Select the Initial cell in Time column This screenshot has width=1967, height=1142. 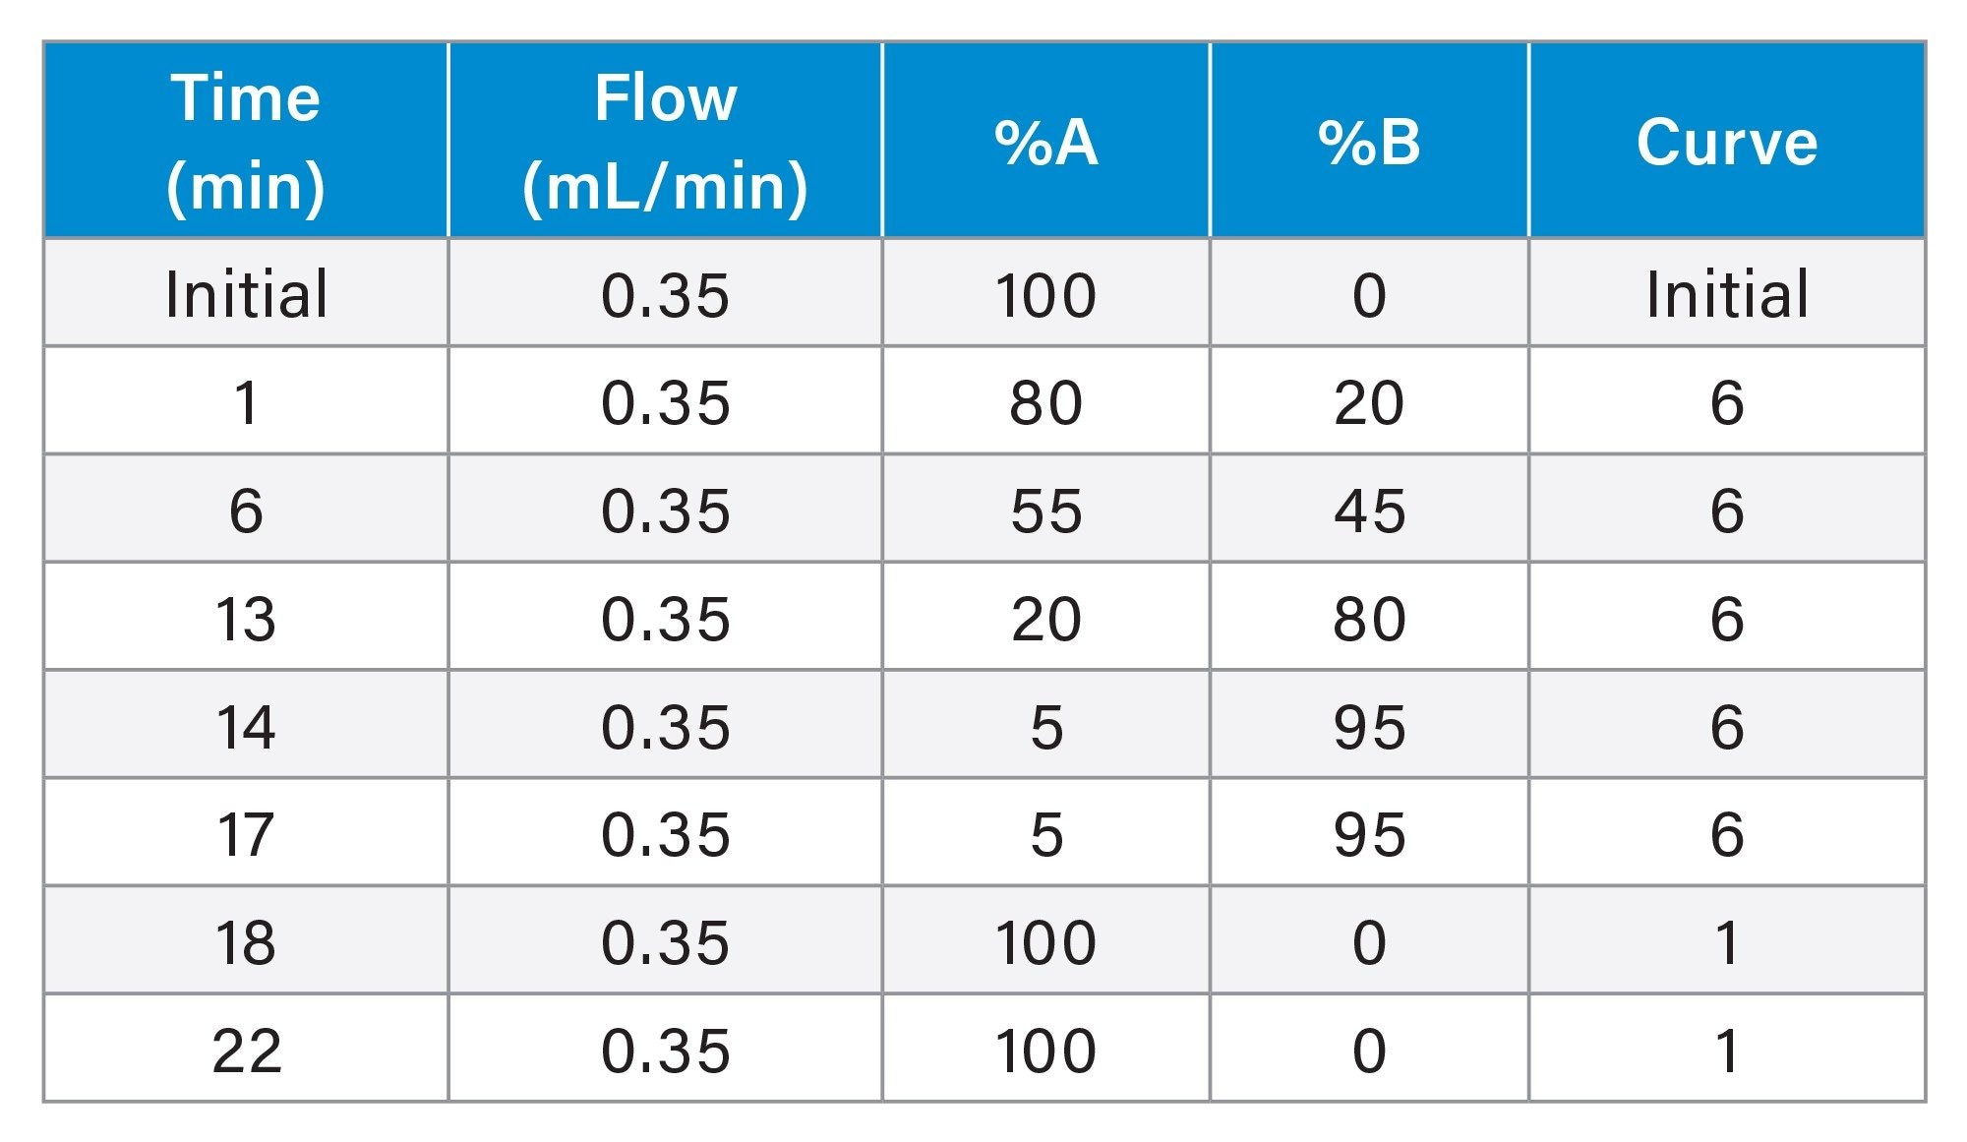(246, 294)
